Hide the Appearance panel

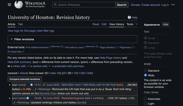(x=165, y=24)
